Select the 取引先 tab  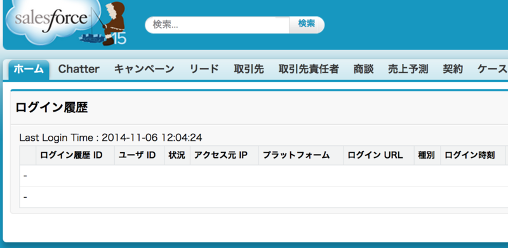tap(249, 69)
